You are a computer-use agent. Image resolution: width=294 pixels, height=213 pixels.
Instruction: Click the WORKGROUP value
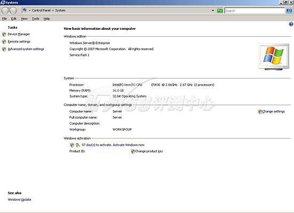tap(122, 129)
